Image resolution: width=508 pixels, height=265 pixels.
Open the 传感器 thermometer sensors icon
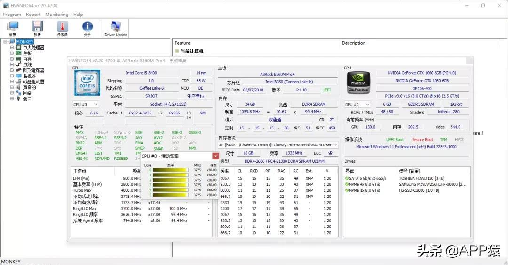click(x=63, y=27)
